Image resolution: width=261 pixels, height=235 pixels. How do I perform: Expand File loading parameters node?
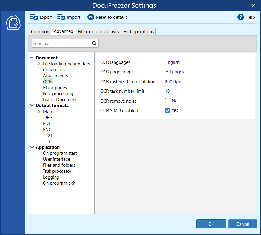(x=39, y=64)
